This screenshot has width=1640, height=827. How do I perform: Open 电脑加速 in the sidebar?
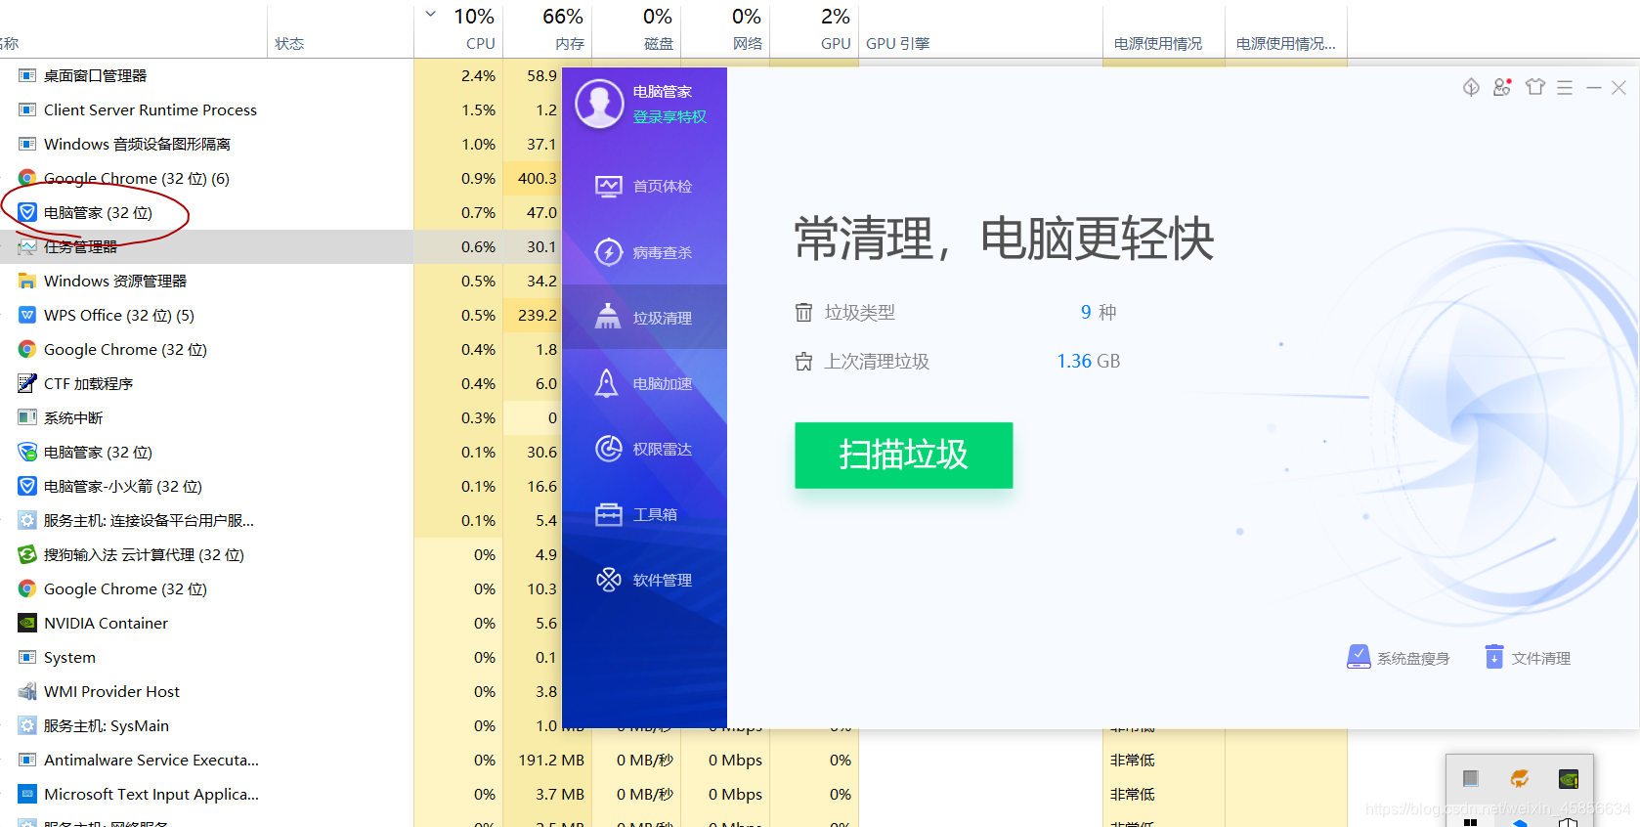pyautogui.click(x=644, y=383)
